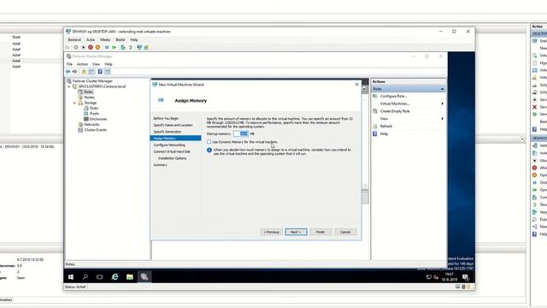Click the scrollbar thumb beside the wizard
Viewport: 547px width, 308px height.
click(x=365, y=197)
